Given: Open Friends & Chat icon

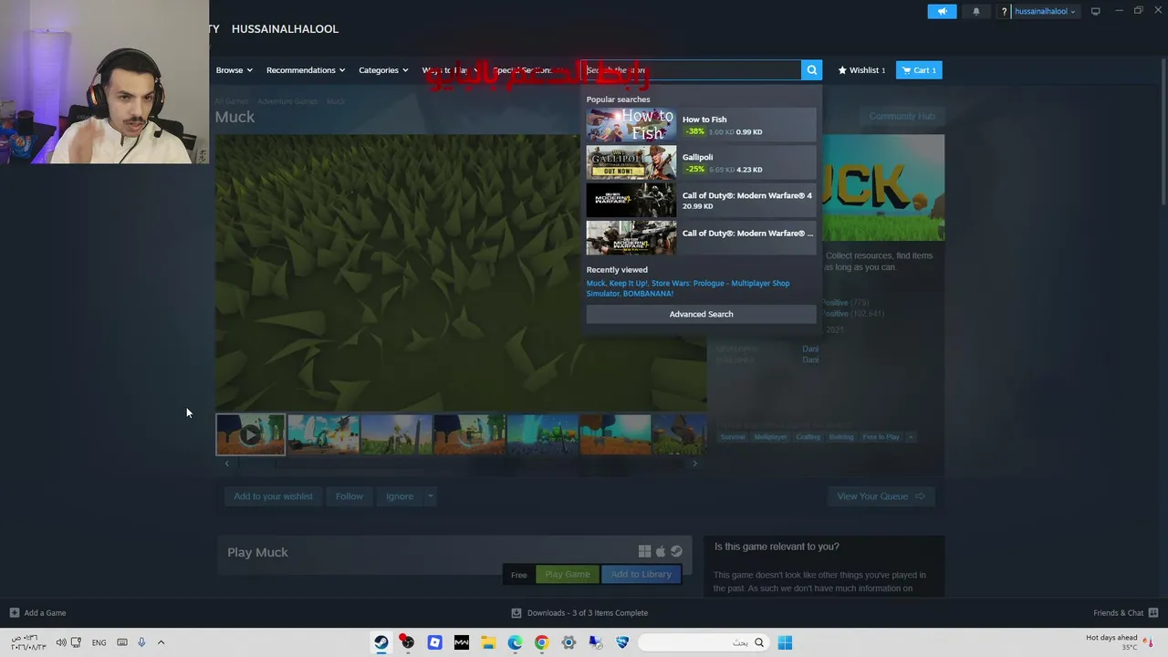Looking at the screenshot, I should click(x=1153, y=613).
